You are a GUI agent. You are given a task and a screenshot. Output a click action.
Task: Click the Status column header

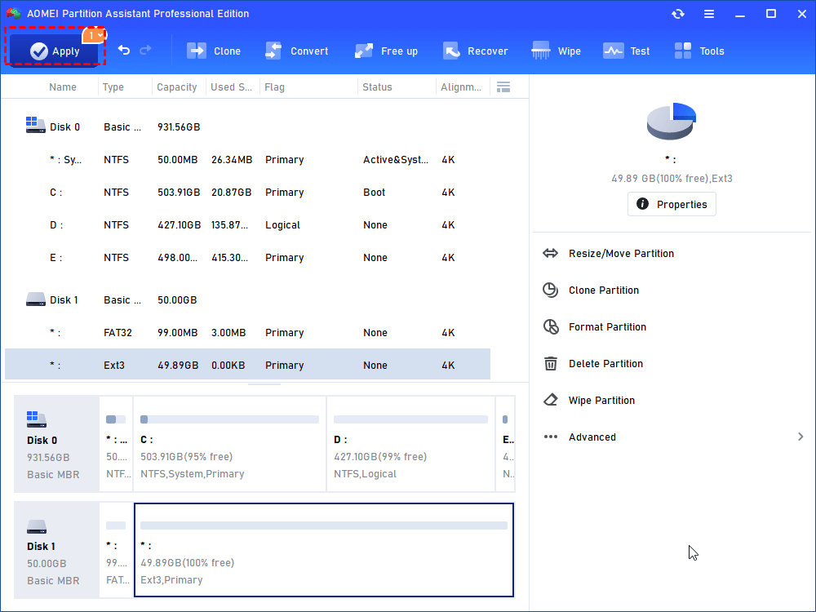[377, 87]
